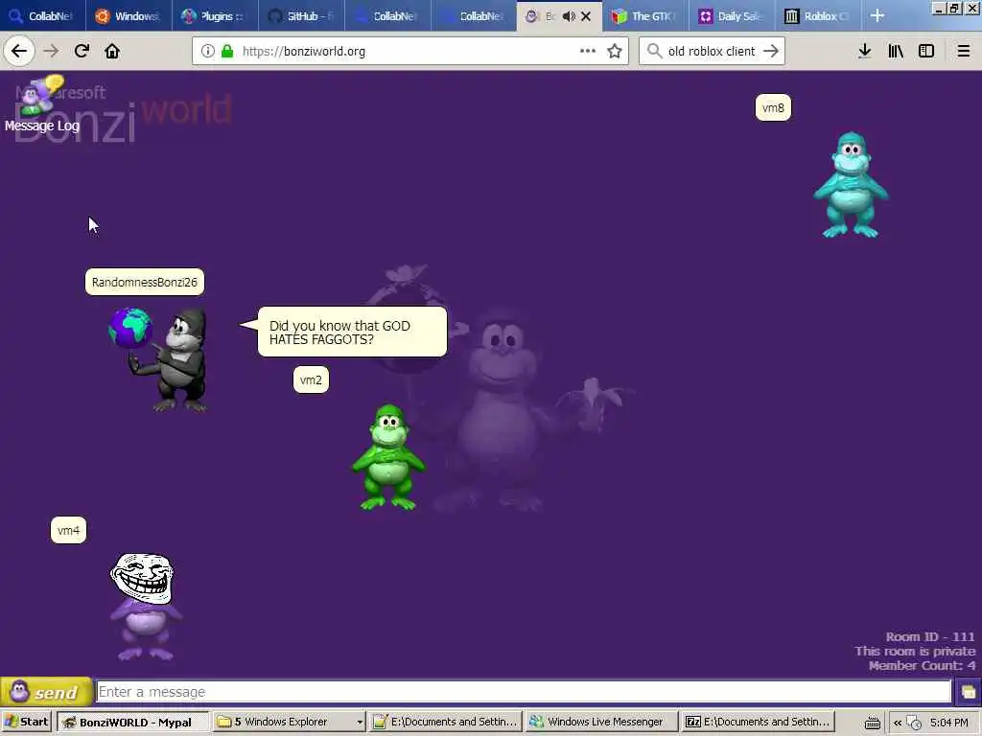Click the system clock showing 5:04 PM
This screenshot has height=736, width=982.
coord(948,723)
